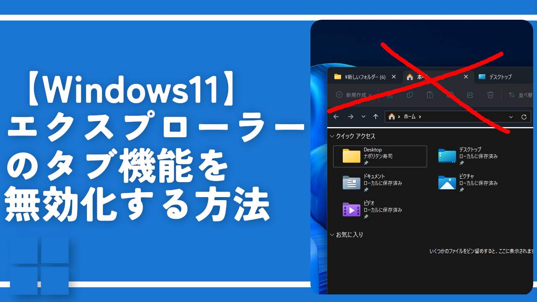Click the Paste clipboard icon

click(x=430, y=95)
